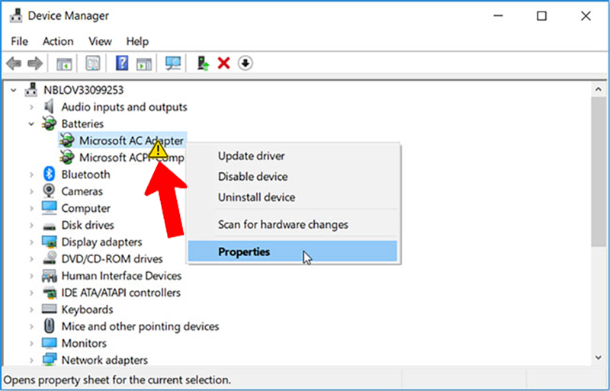Click the Microsoft AC Adapter device icon

pyautogui.click(x=67, y=140)
